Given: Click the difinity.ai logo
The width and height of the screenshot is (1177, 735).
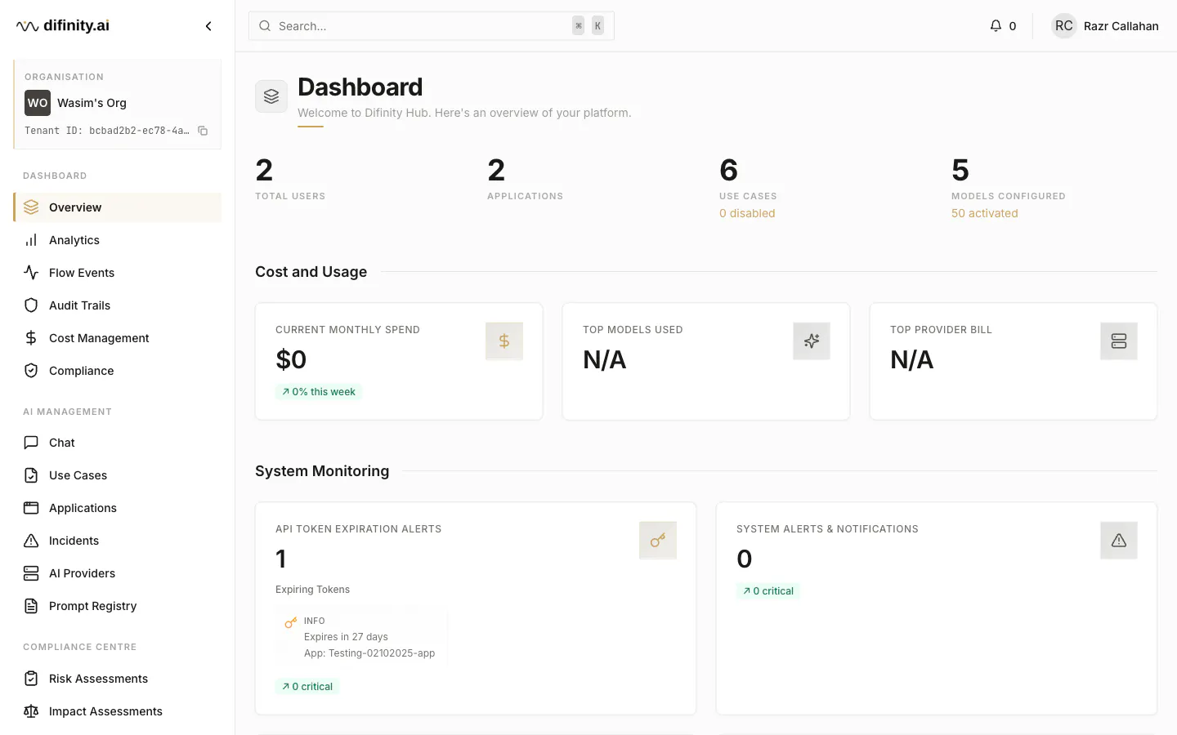Looking at the screenshot, I should pos(63,26).
